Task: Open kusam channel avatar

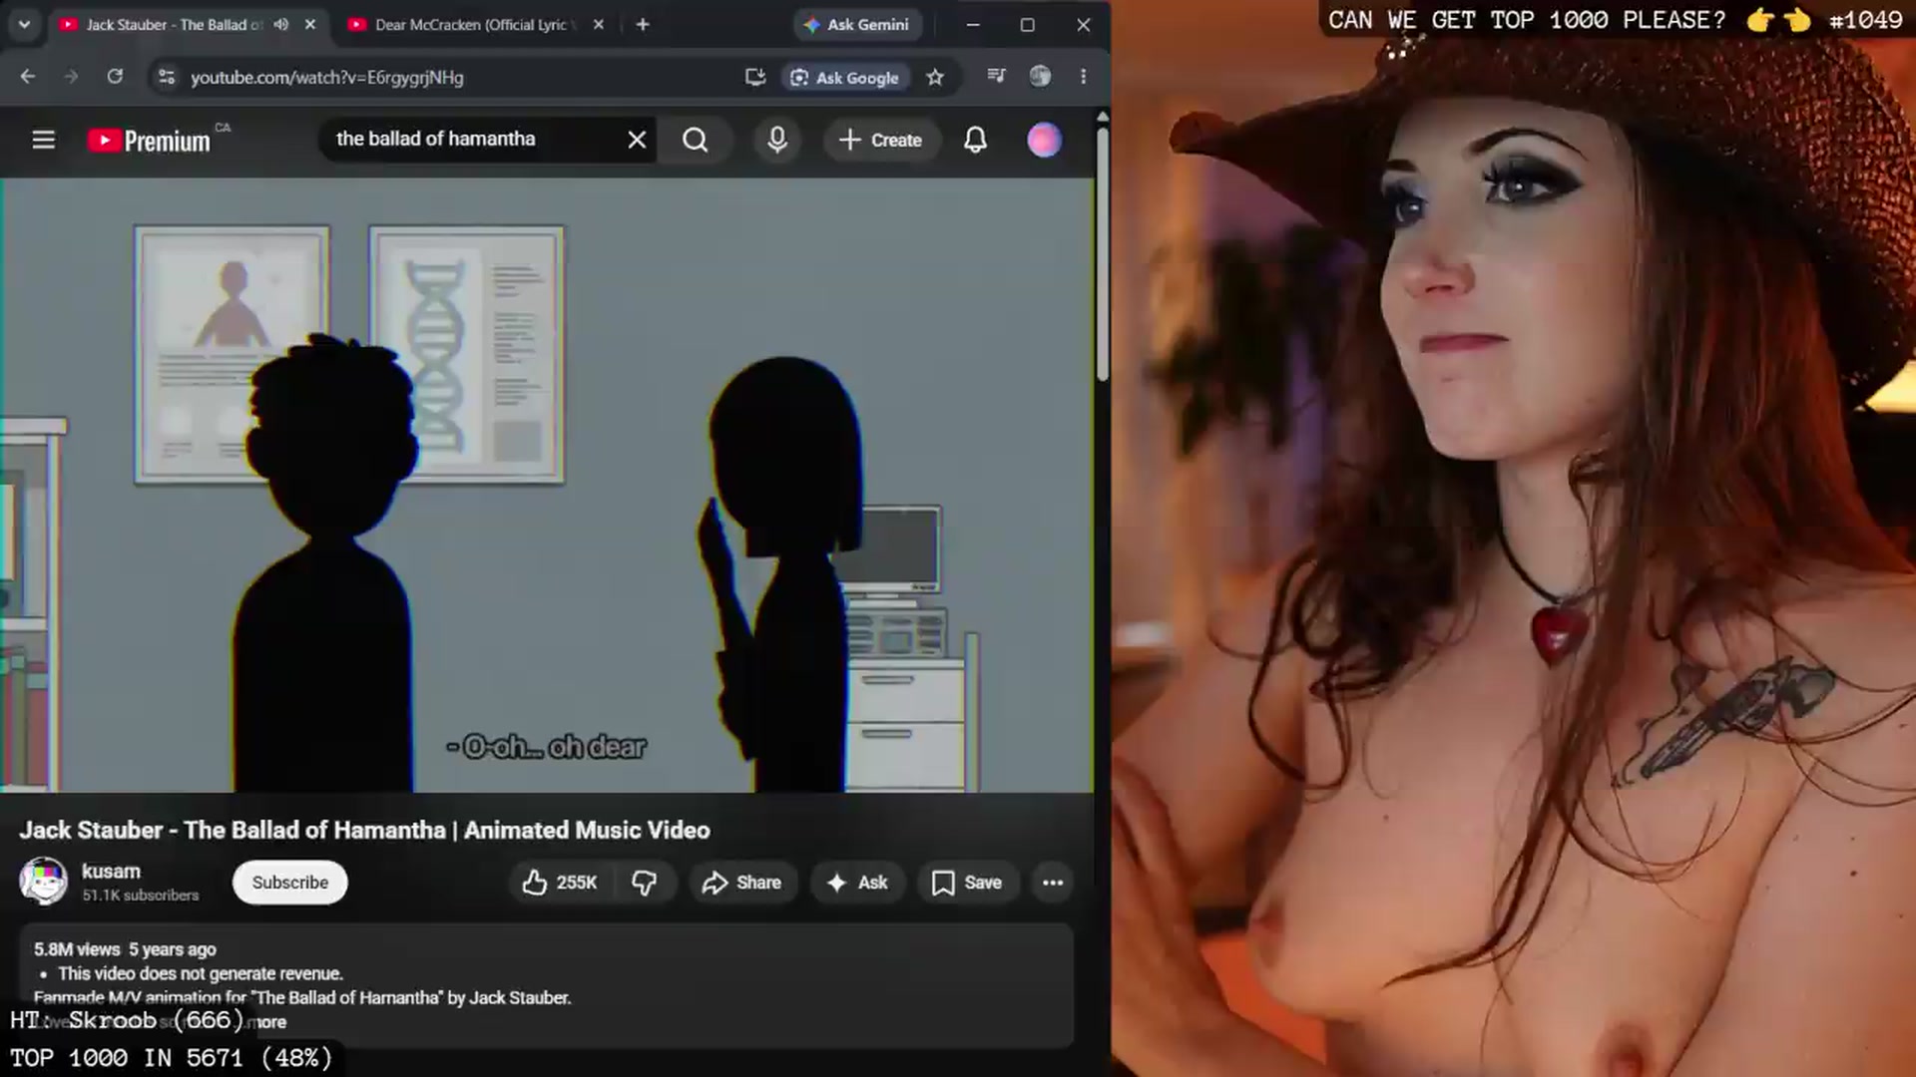Action: coord(43,882)
